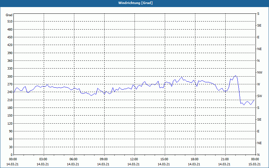Click the '15:00' time axis label
This screenshot has width=269, height=168.
tap(165, 159)
